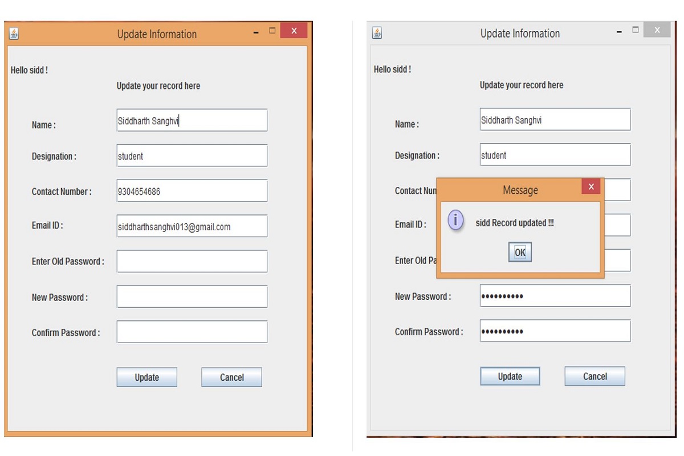
Task: Click the Java icon in left window title bar
Action: click(x=14, y=34)
